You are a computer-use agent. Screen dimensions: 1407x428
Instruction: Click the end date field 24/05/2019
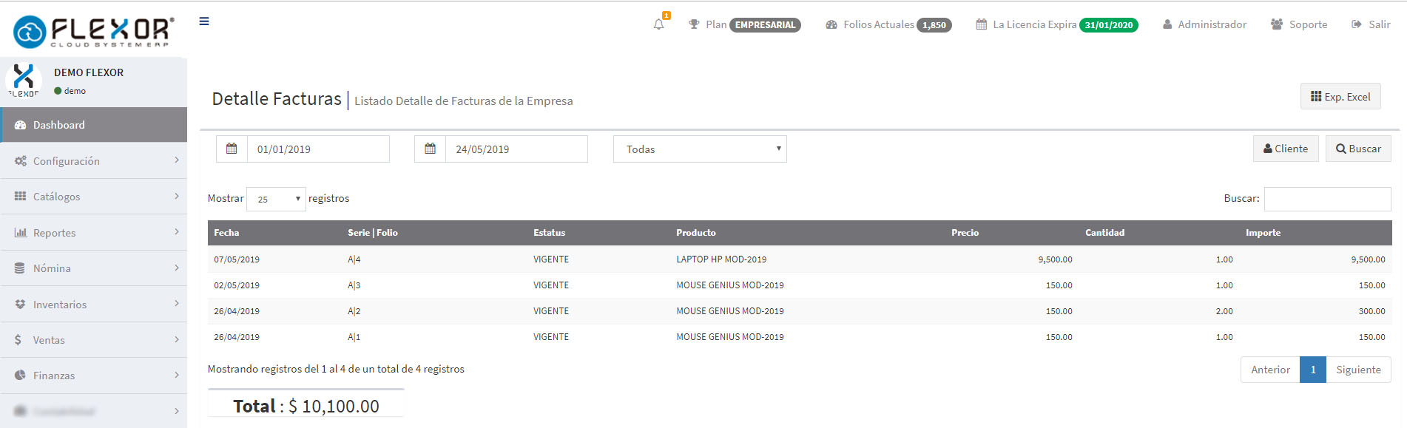[516, 149]
